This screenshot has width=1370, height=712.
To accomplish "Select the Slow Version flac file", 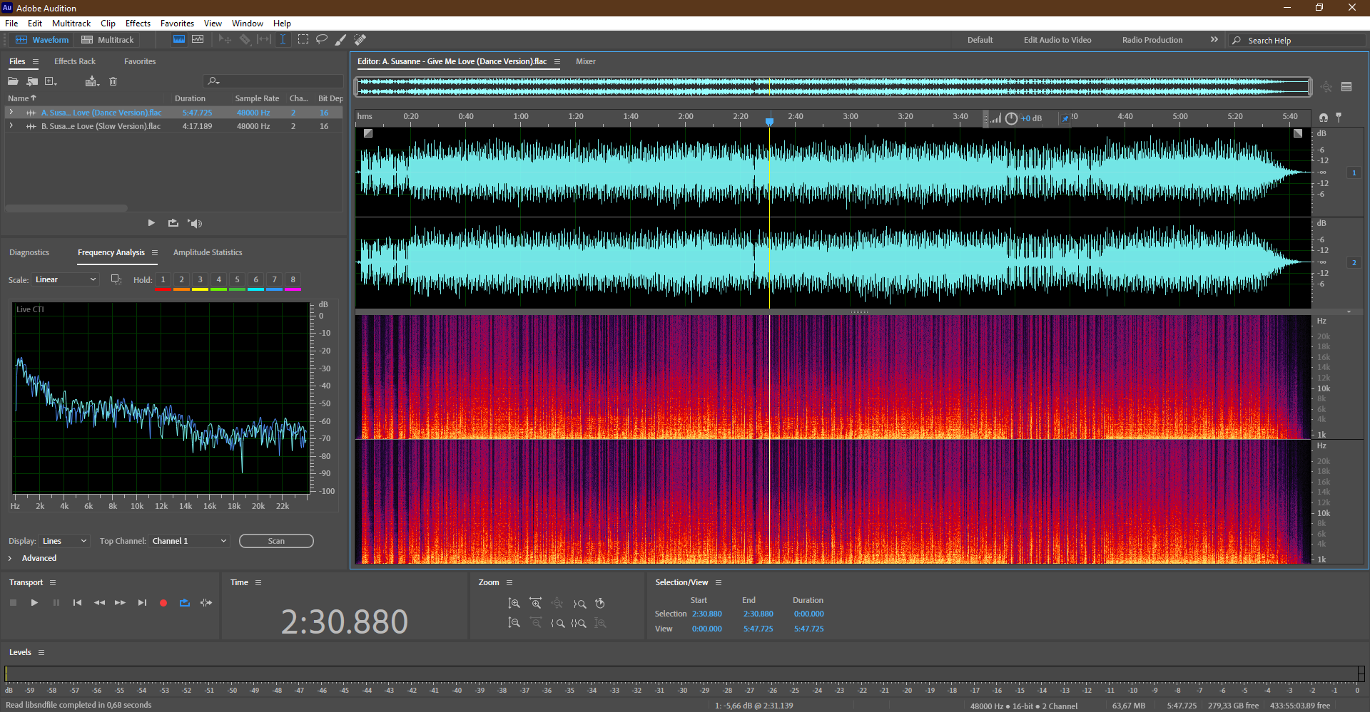I will (101, 126).
